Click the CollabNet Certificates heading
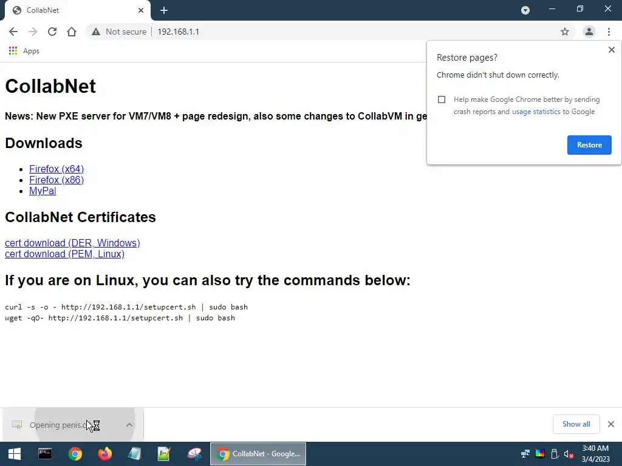The width and height of the screenshot is (622, 466). click(80, 217)
